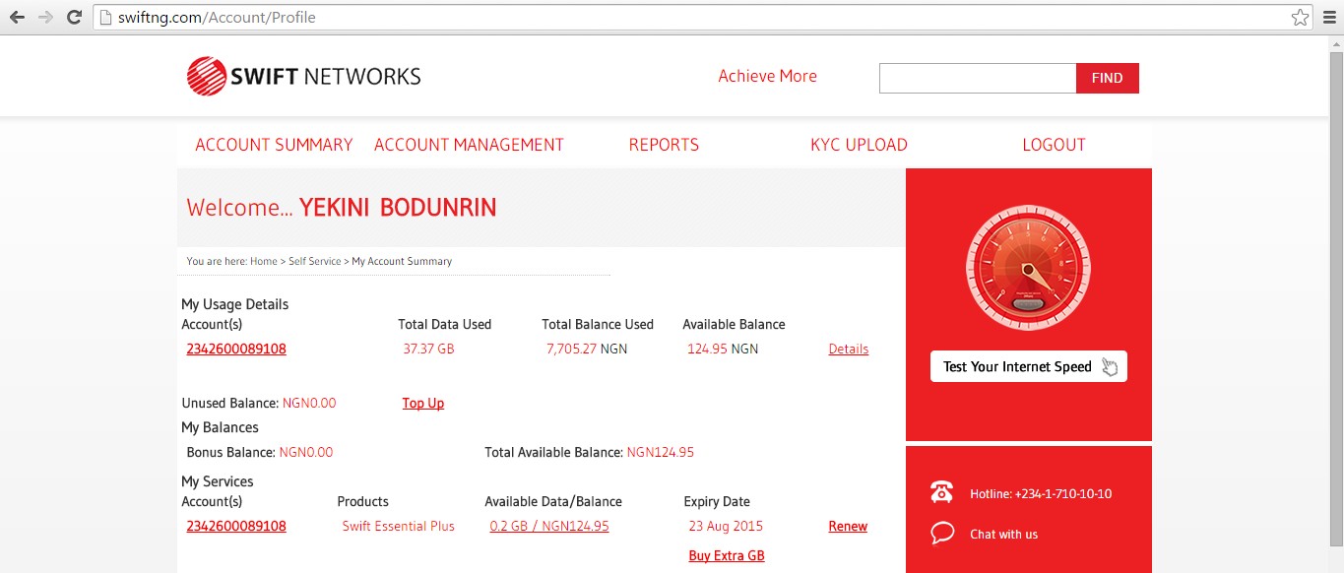Click the hotline telephone icon
This screenshot has height=573, width=1344.
click(941, 491)
